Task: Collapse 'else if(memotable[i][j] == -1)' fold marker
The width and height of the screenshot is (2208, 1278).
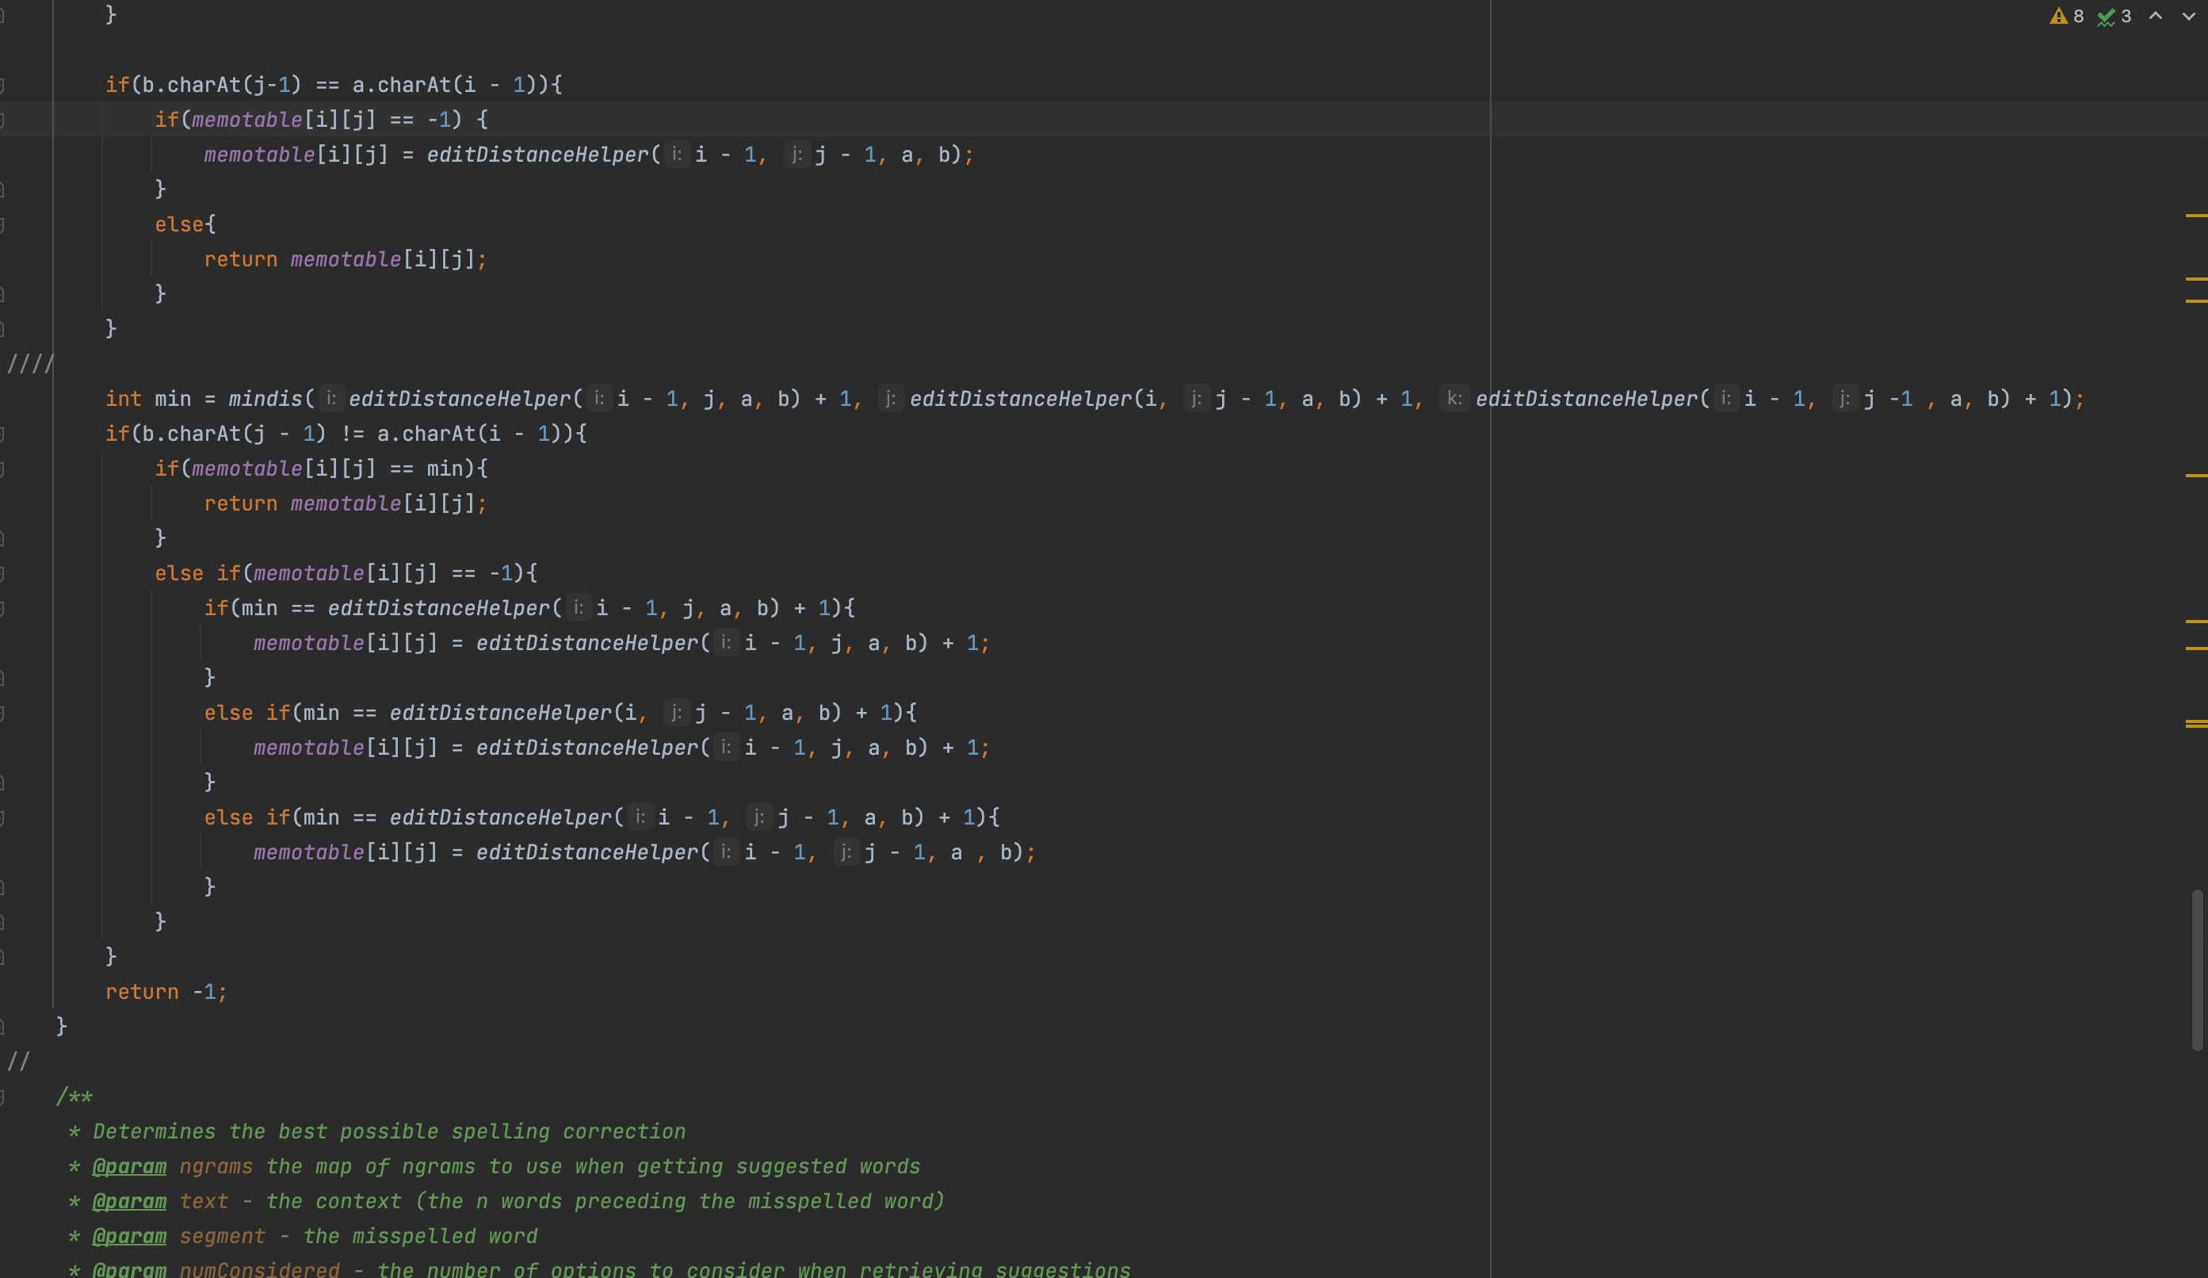Action: coord(2,573)
